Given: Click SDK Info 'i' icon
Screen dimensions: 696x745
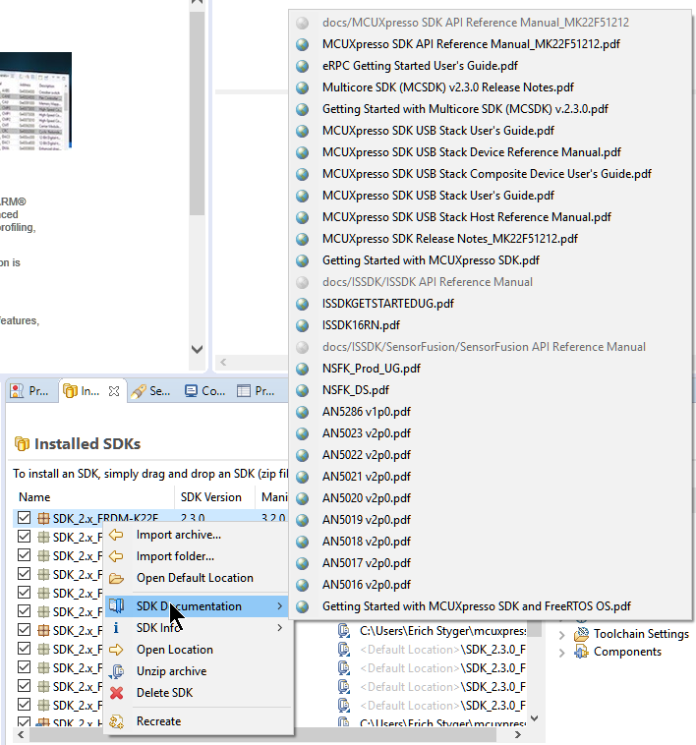Looking at the screenshot, I should tap(116, 628).
